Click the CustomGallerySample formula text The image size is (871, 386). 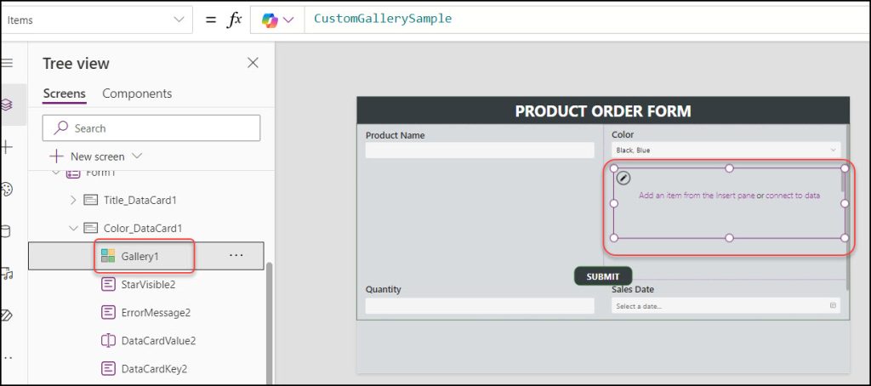coord(383,19)
